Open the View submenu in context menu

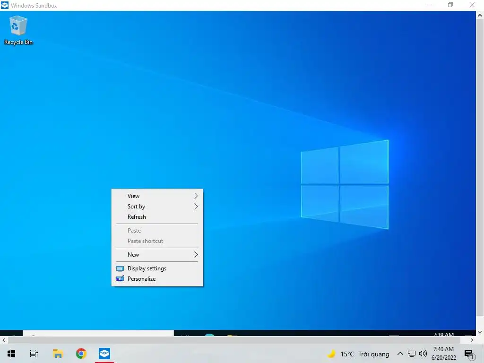[157, 196]
